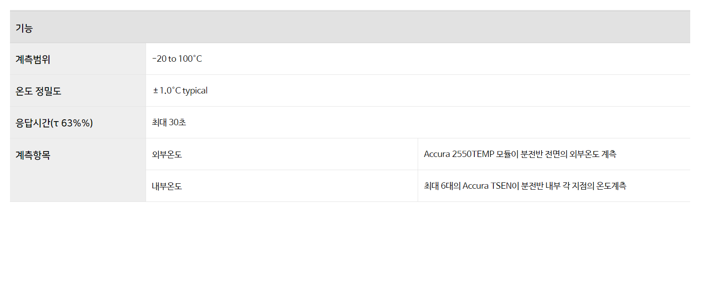Screen dimensions: 702x294
Task: Select the 응답시간(τ 63%%) label
Action: pyautogui.click(x=54, y=122)
